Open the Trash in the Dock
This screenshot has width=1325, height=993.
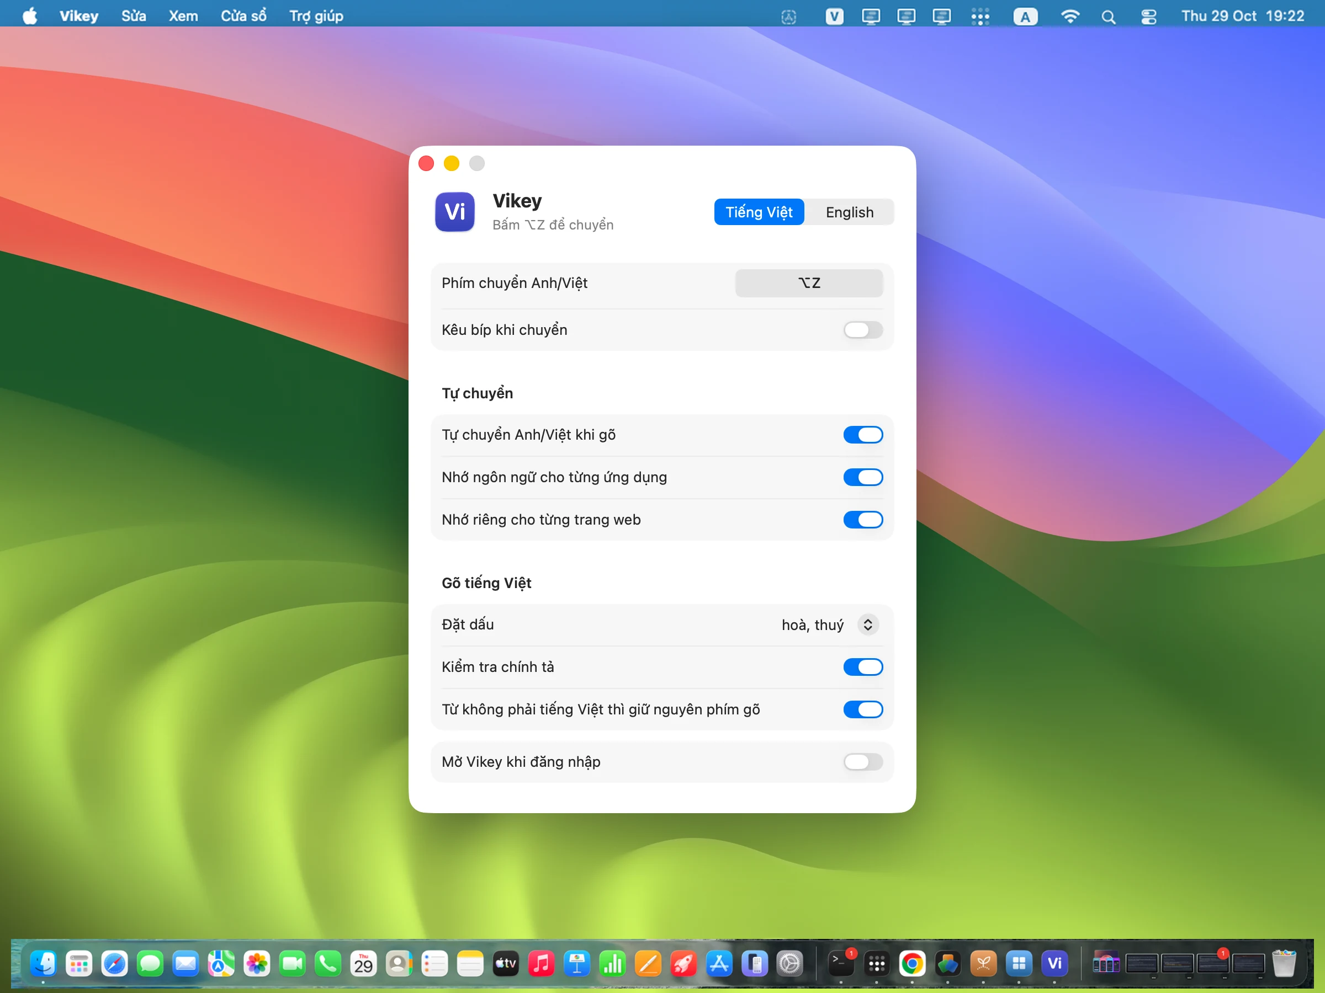pyautogui.click(x=1284, y=964)
